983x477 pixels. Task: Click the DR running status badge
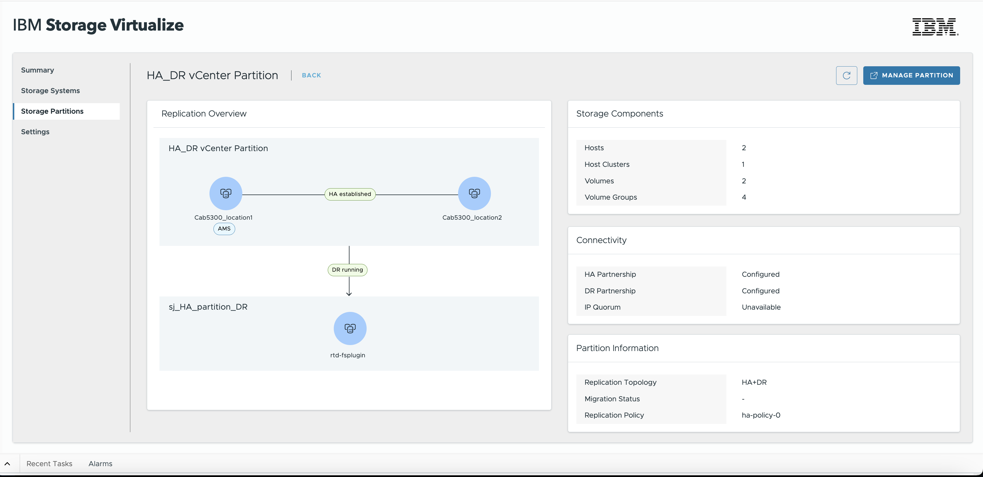(347, 270)
